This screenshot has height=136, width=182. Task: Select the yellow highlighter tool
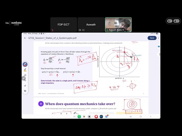[x=25, y=70]
